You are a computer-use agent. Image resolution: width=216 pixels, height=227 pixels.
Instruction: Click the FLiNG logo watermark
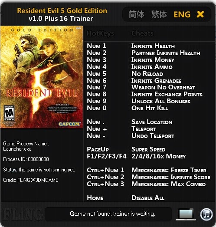click(22, 214)
